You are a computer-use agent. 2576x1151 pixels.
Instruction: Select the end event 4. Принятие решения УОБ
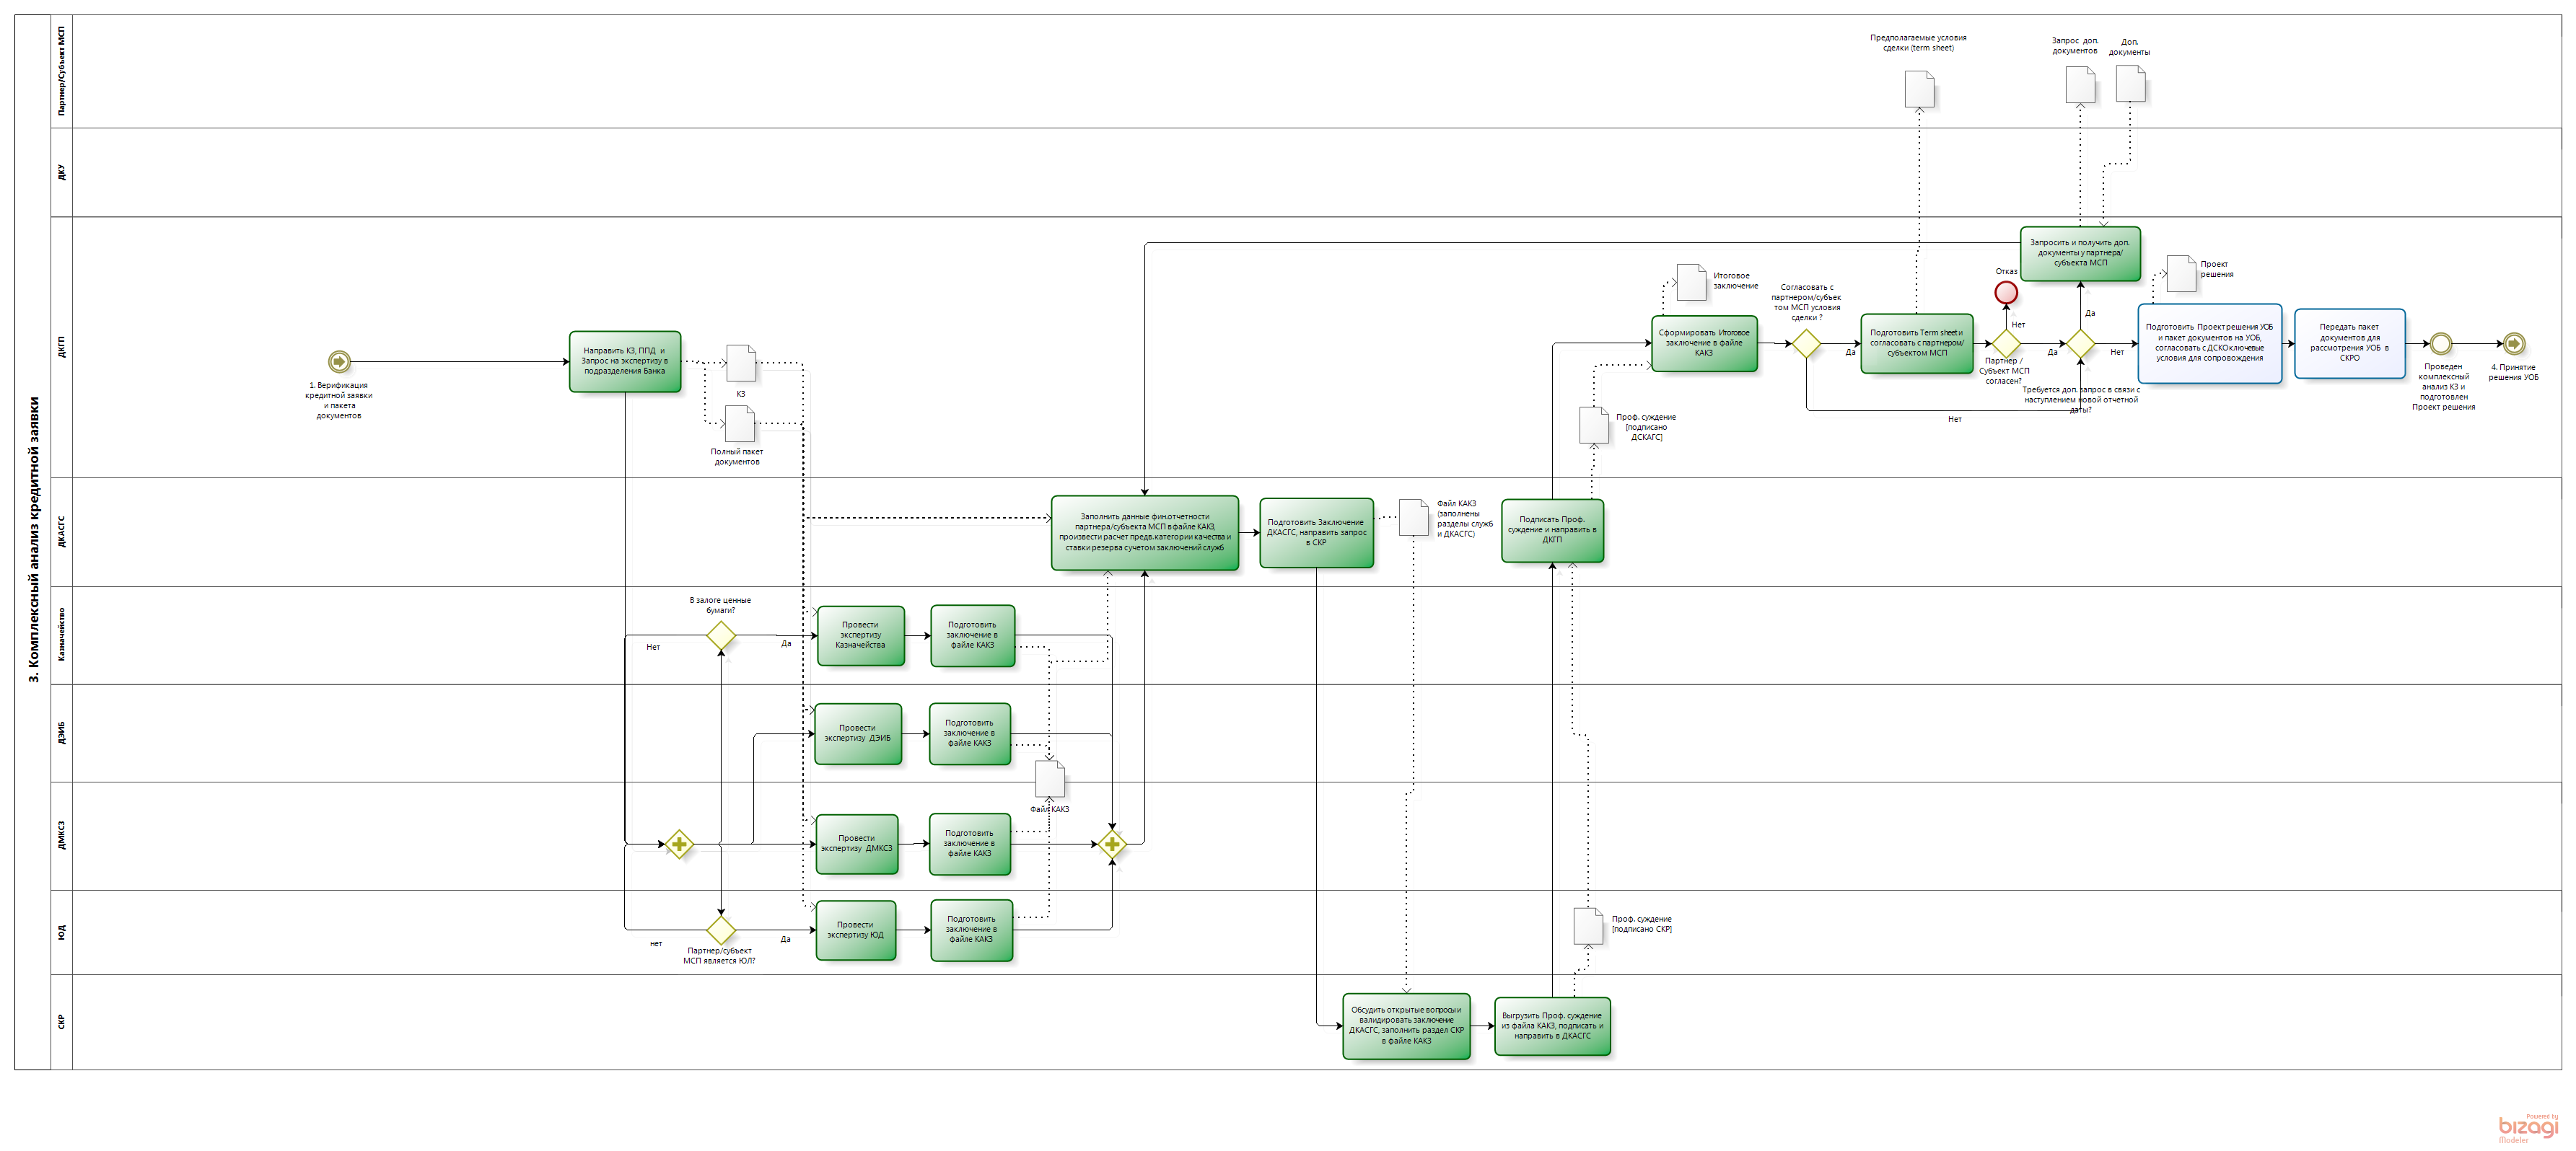click(2513, 344)
